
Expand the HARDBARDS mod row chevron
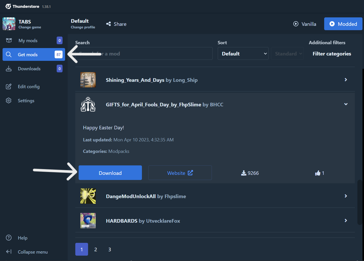(346, 220)
